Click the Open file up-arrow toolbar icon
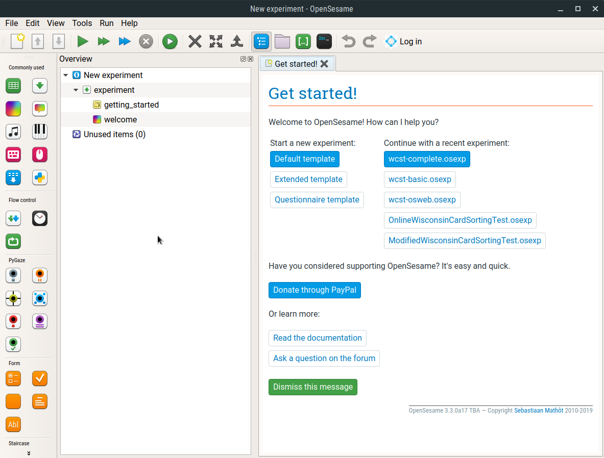The height and width of the screenshot is (458, 604). tap(38, 41)
